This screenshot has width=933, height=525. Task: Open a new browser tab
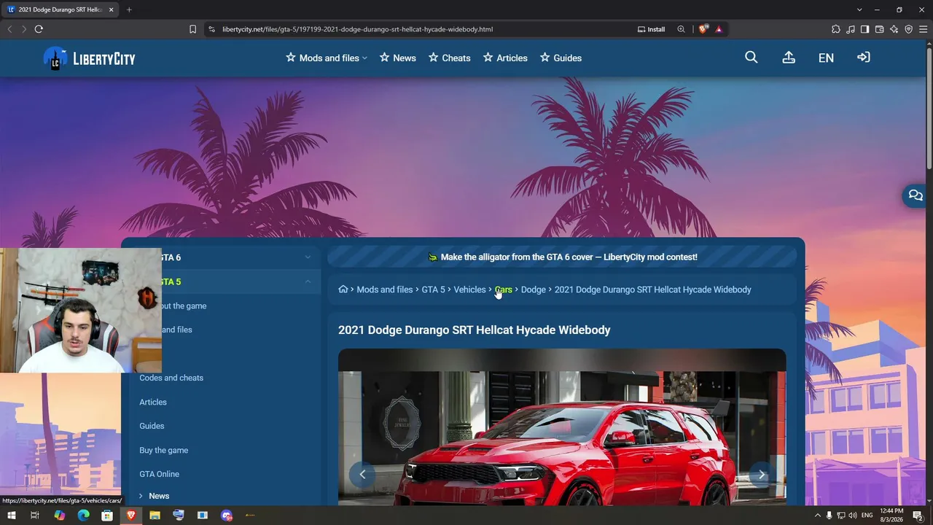coord(129,9)
